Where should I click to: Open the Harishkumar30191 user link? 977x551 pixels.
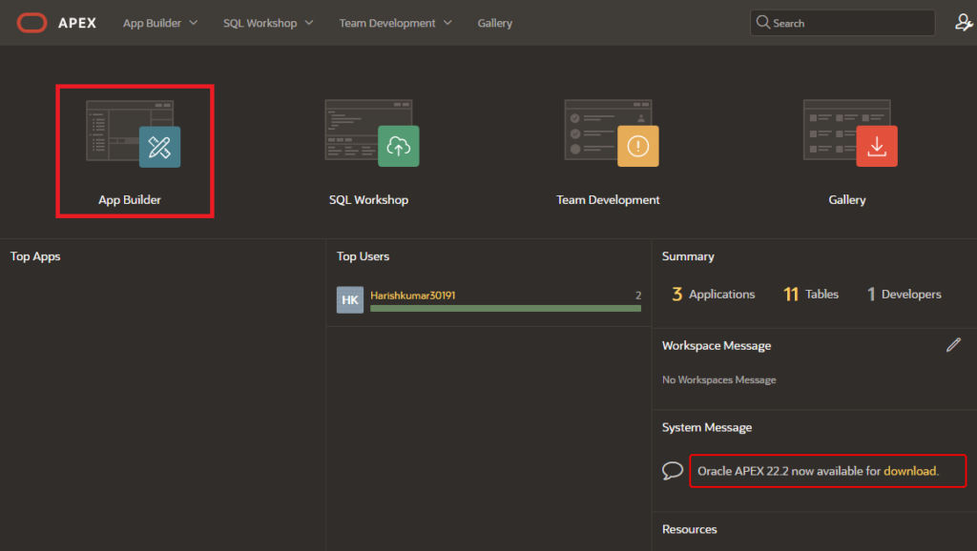[x=413, y=296]
